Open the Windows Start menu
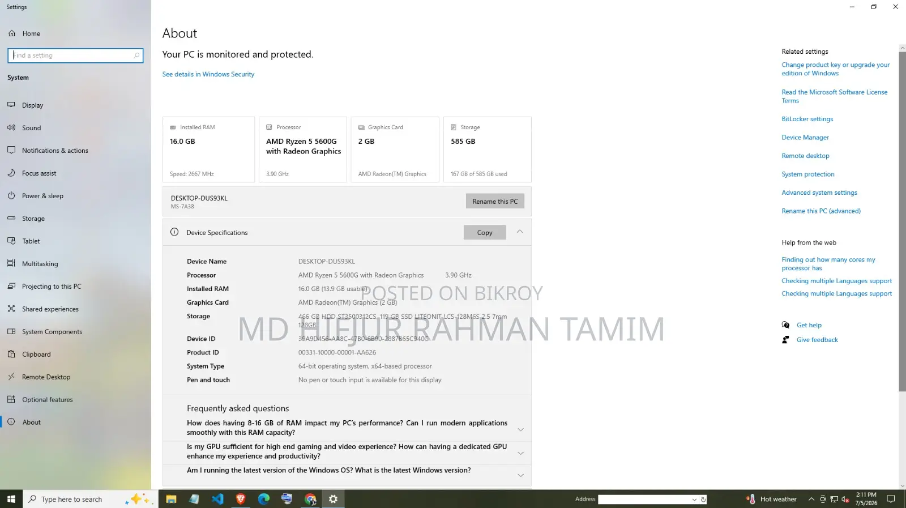906x508 pixels. 11,499
